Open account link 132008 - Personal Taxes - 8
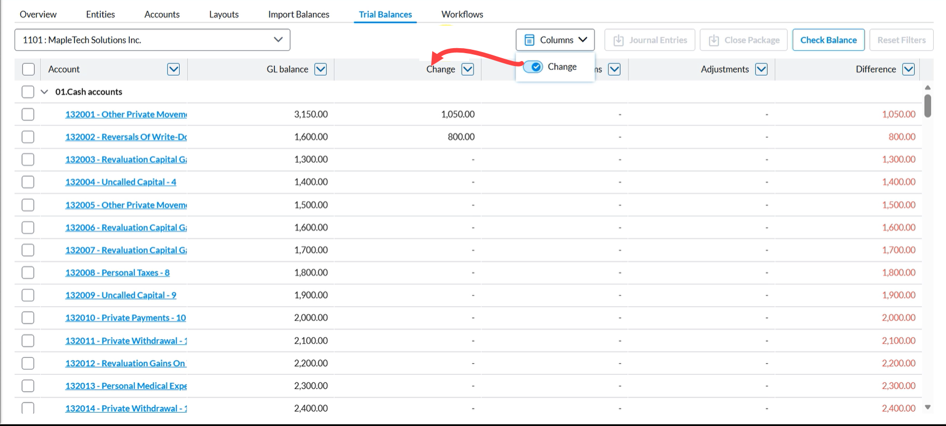Viewport: 946px width, 426px height. [117, 273]
